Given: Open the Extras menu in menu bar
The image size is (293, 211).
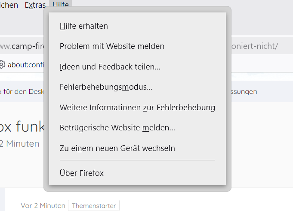Looking at the screenshot, I should pos(35,5).
